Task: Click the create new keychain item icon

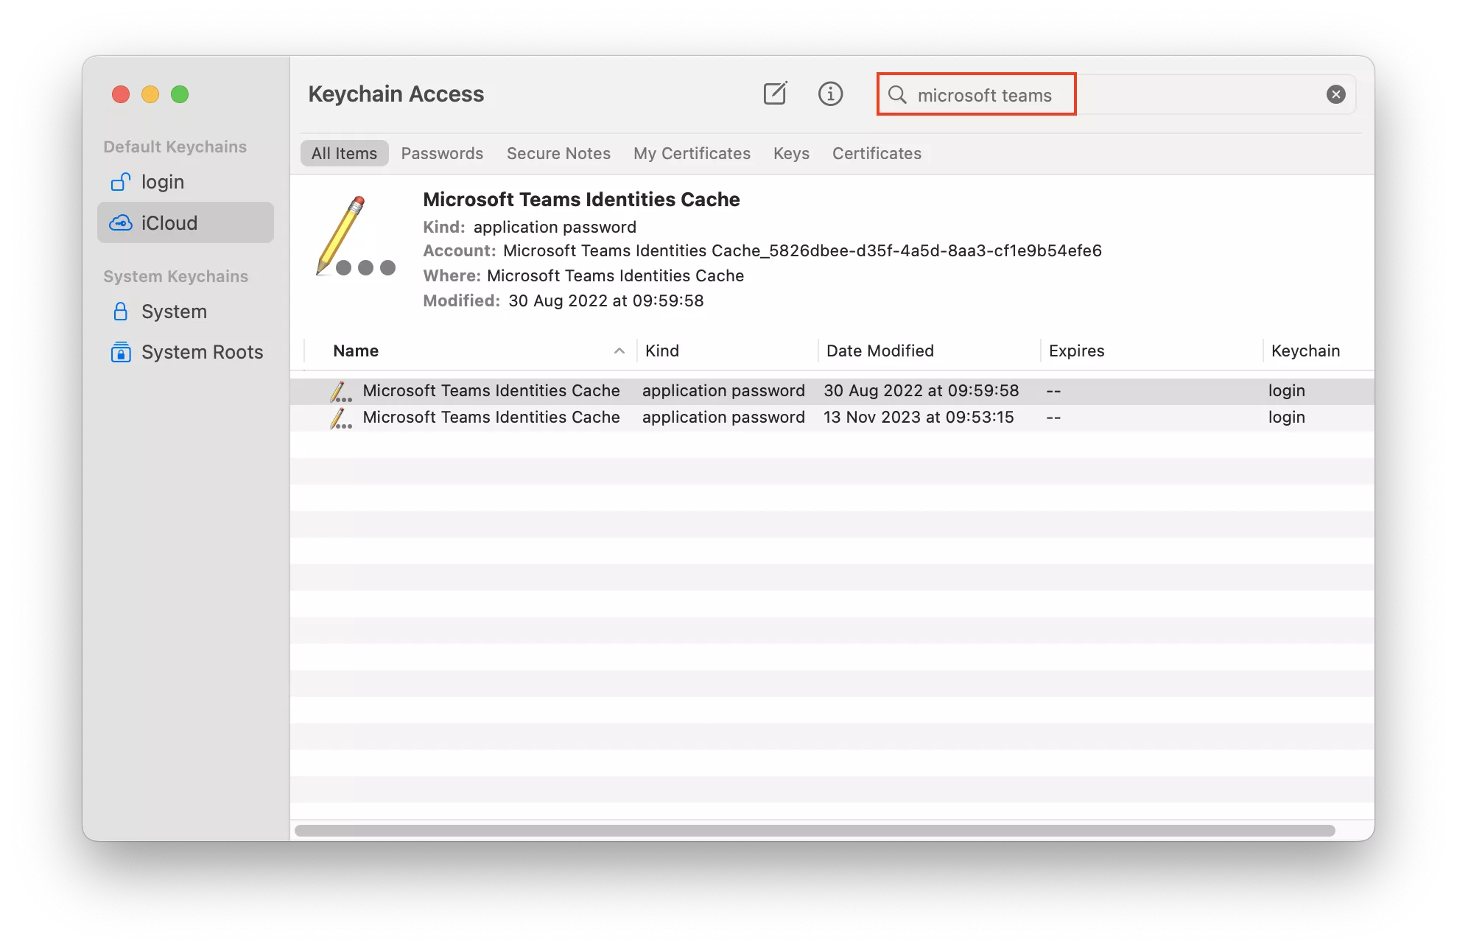Action: 775,94
